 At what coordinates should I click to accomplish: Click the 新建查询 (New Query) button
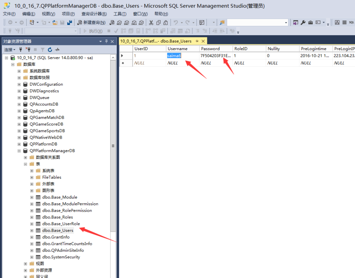pos(91,22)
